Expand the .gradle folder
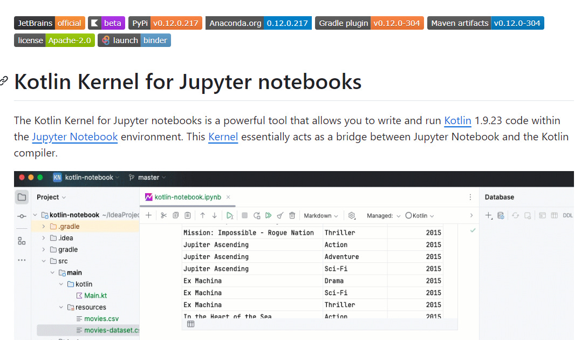The height and width of the screenshot is (340, 588). pyautogui.click(x=44, y=226)
